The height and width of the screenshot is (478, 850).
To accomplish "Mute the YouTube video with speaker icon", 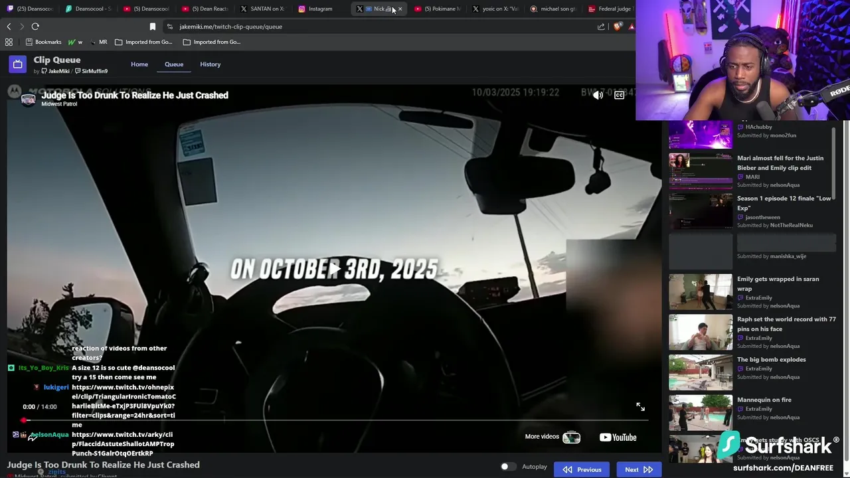I will pyautogui.click(x=598, y=95).
